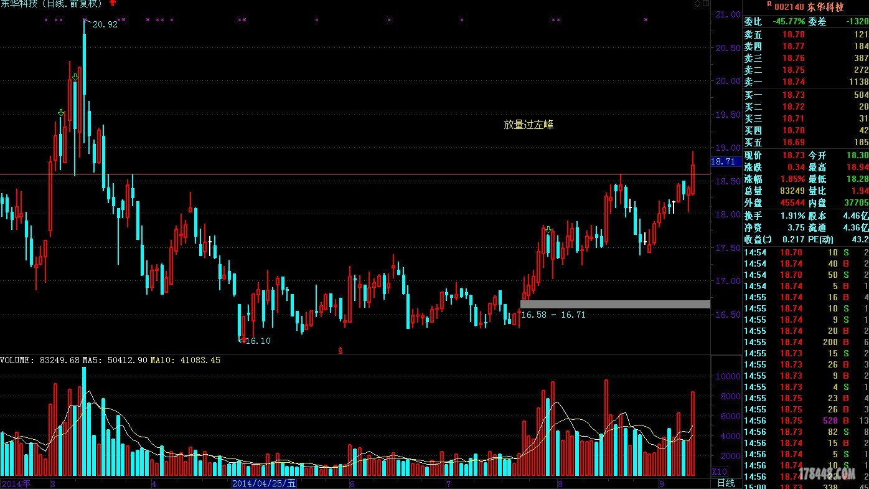Click the 002140 东华科技 stock header

[809, 7]
